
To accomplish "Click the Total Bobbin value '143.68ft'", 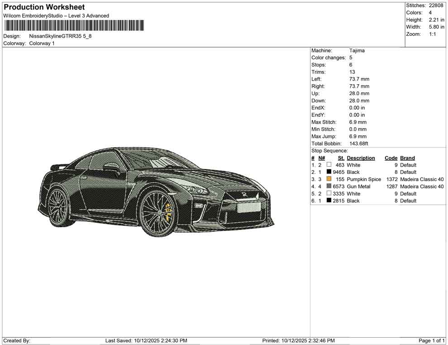I will [x=358, y=144].
